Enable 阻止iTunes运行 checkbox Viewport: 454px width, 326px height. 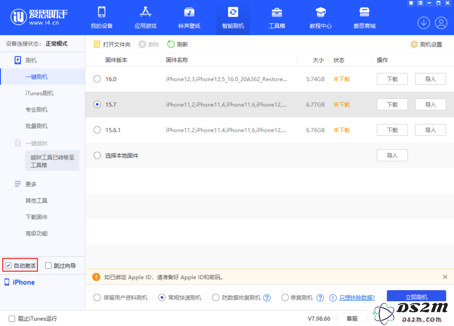[12, 319]
